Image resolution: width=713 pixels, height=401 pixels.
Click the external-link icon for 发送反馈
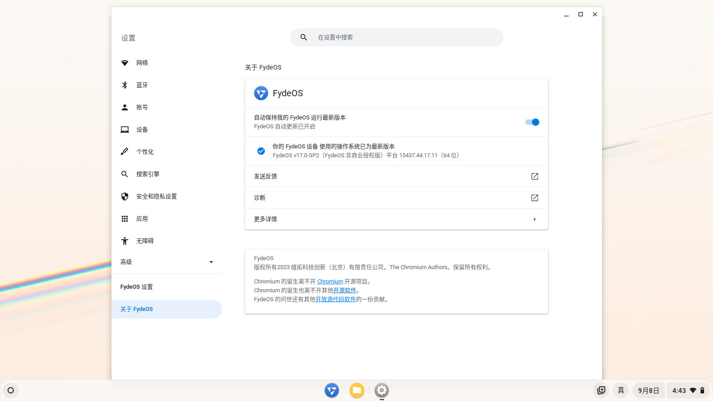point(535,176)
